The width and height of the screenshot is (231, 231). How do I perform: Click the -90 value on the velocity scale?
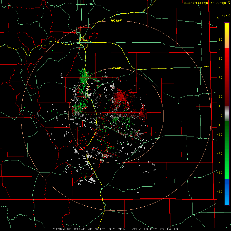click(219, 201)
